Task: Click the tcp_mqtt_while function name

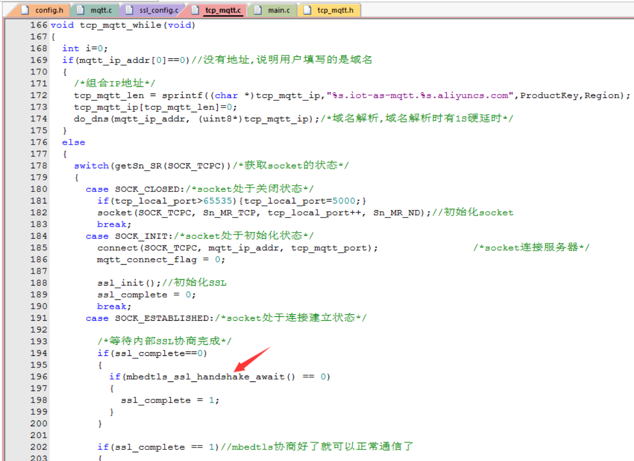Action: (120, 25)
